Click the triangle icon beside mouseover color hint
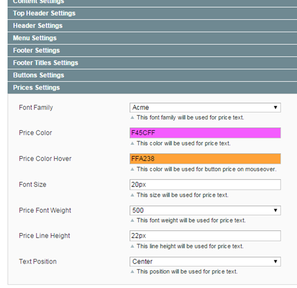 [x=132, y=169]
